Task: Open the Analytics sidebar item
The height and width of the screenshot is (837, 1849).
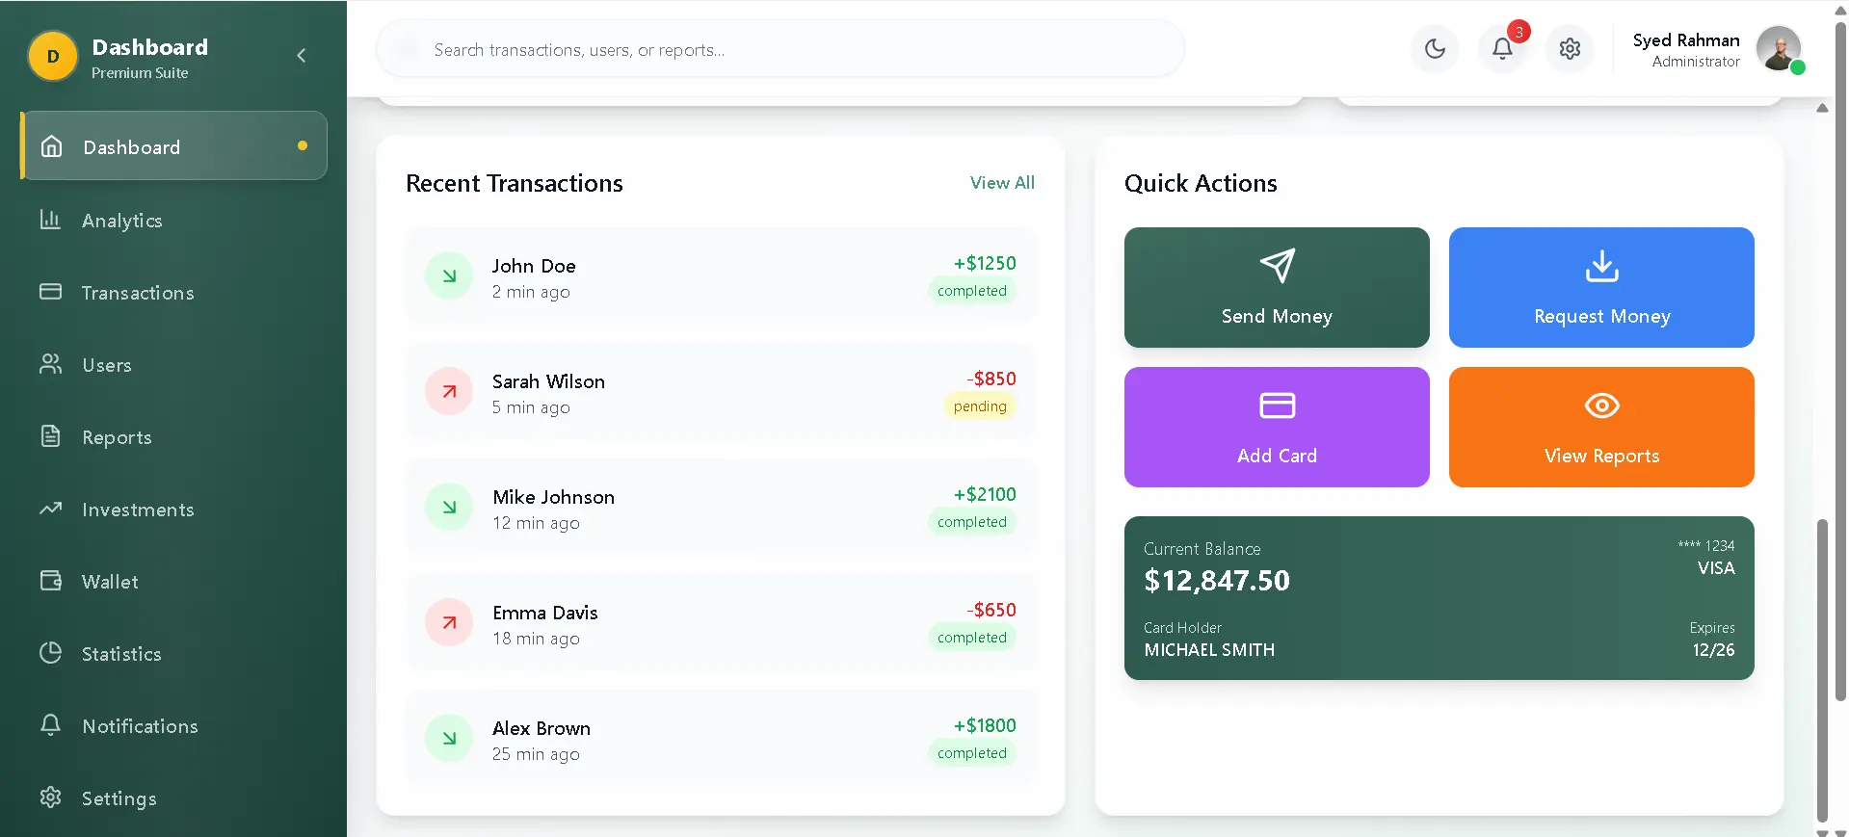Action: 121,221
